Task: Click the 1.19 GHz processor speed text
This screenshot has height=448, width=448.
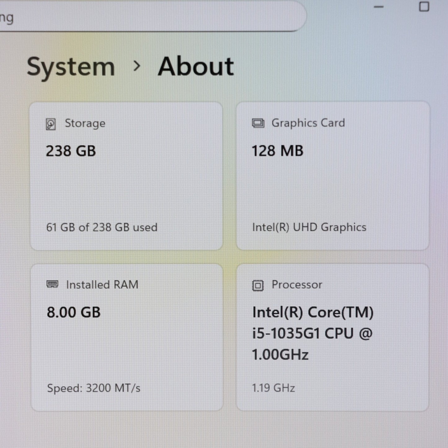Action: click(x=273, y=388)
